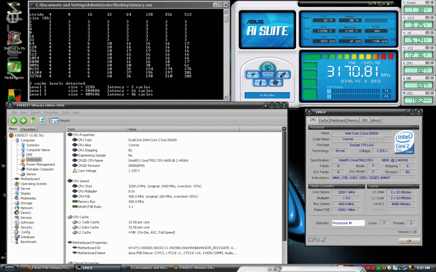Click the monitor icon above Normal in Ai Suite
This screenshot has height=272, width=436.
coord(268,67)
